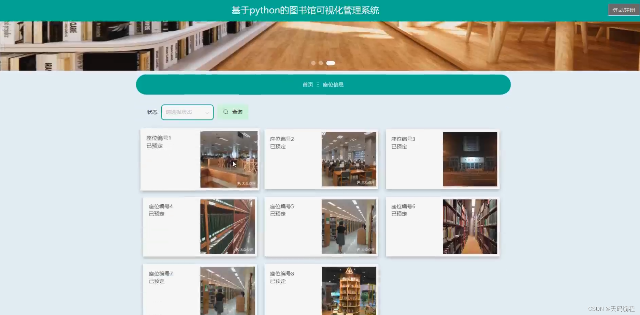Image resolution: width=640 pixels, height=315 pixels.
Task: Go to 首页 breadcrumb link
Action: click(x=308, y=84)
